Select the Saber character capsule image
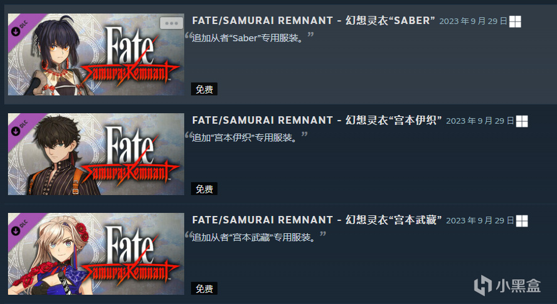 point(96,55)
